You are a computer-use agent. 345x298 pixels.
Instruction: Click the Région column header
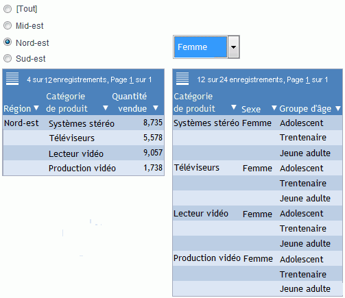click(x=17, y=109)
